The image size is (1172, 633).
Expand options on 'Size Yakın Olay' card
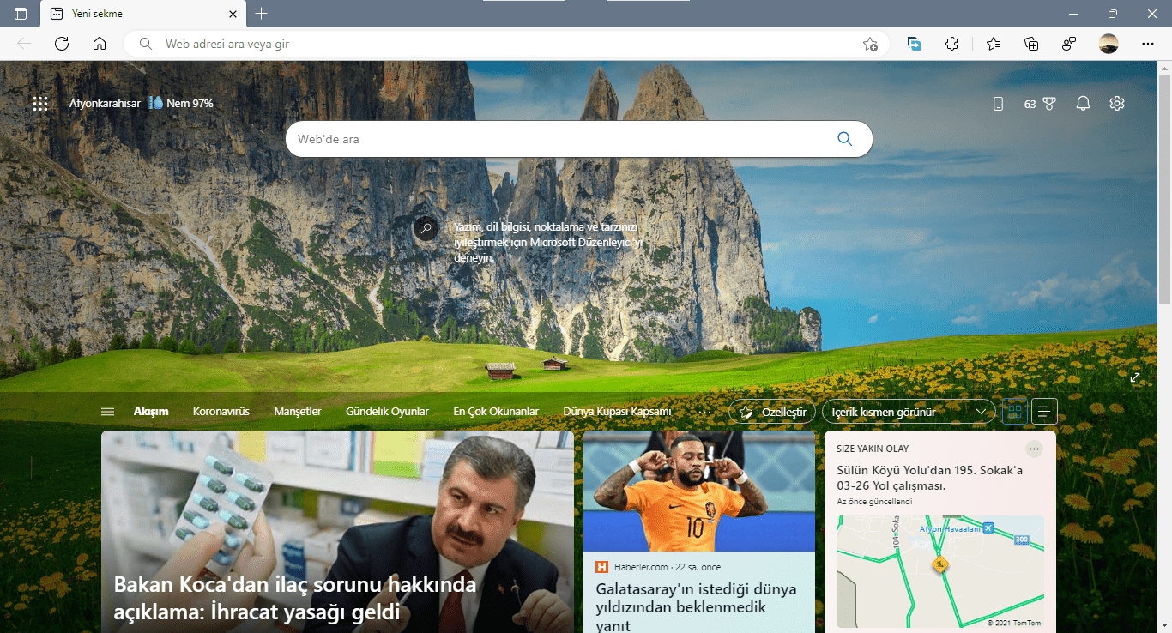coord(1034,449)
